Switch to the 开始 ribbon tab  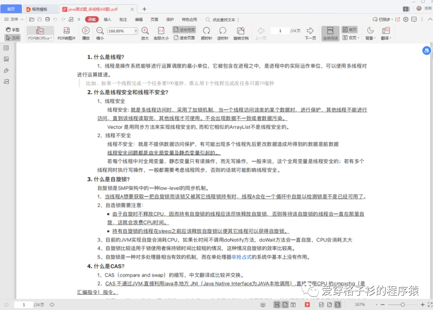[x=92, y=19]
